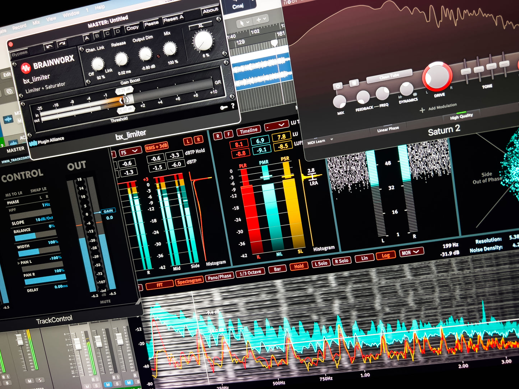The image size is (519, 389).
Task: Toggle High Quality in Saturn 2
Action: (462, 116)
